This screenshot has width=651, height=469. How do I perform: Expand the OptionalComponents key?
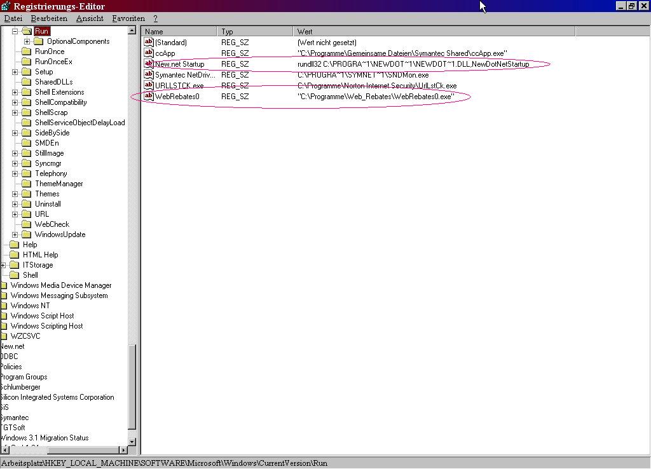27,41
